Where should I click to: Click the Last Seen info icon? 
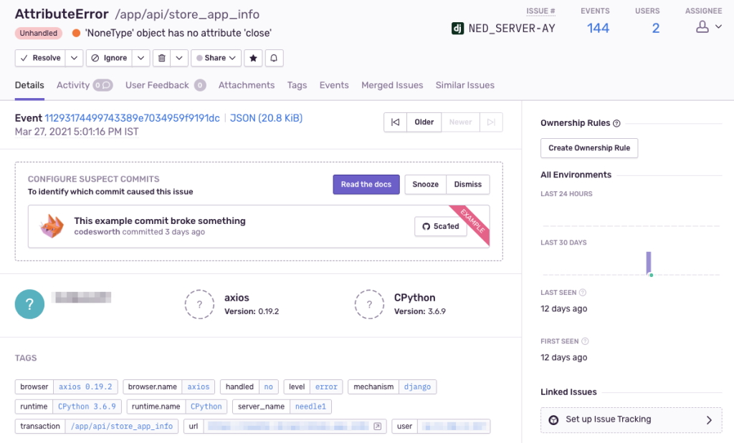point(582,293)
